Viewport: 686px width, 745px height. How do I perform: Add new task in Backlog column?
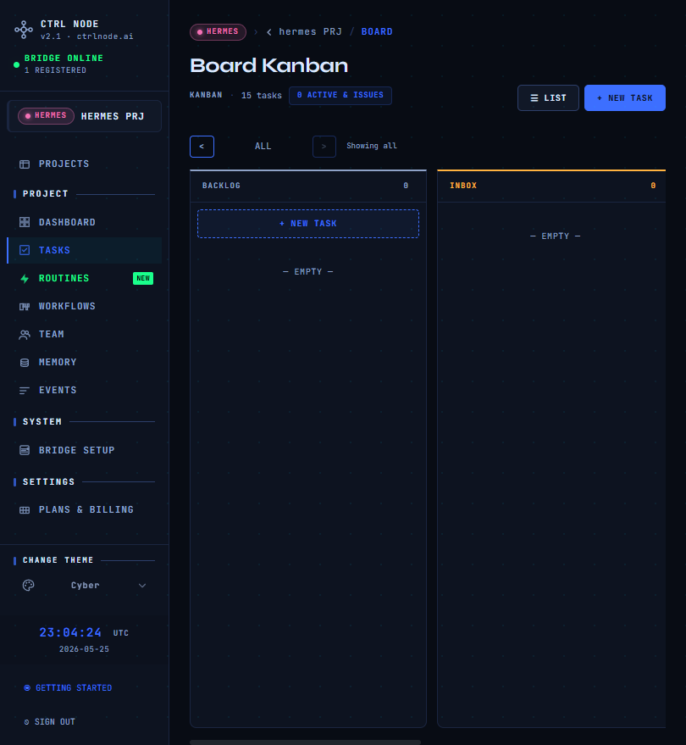click(x=308, y=224)
